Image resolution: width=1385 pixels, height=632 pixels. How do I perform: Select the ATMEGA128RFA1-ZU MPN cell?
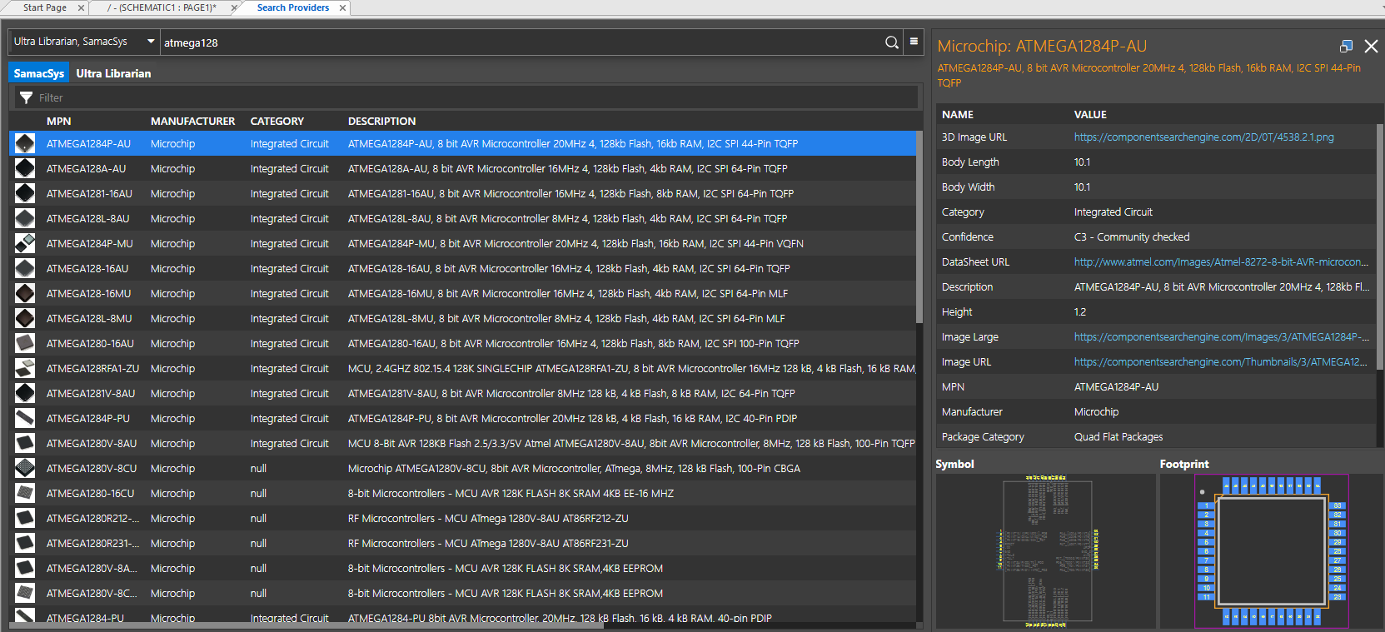92,368
